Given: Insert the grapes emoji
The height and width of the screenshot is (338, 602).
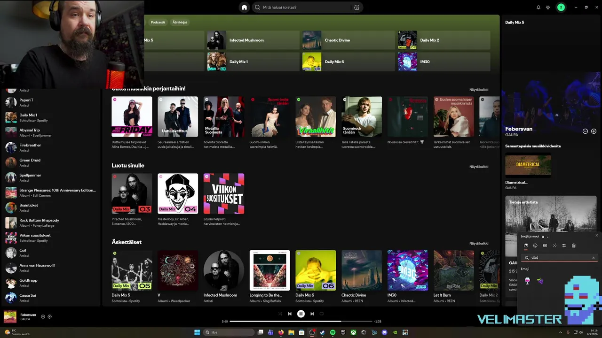Looking at the screenshot, I should point(540,281).
